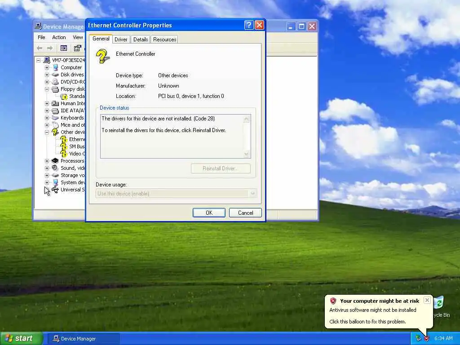Click the Back arrow in the Device Manager toolbar
This screenshot has width=460, height=345.
click(40, 48)
